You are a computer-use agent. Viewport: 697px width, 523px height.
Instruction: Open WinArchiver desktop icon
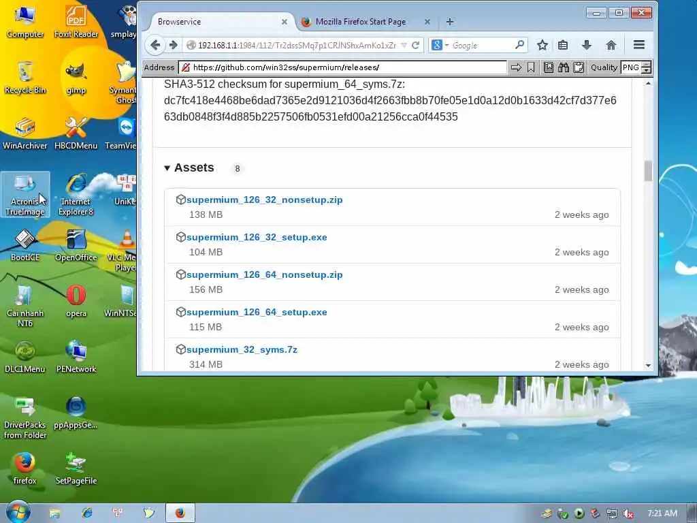click(25, 133)
